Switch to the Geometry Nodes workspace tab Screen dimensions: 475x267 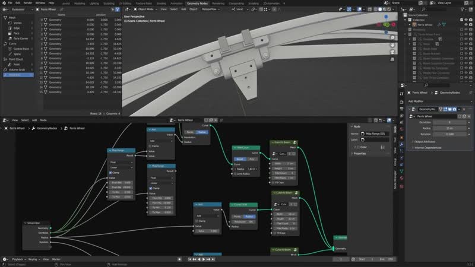click(x=197, y=4)
